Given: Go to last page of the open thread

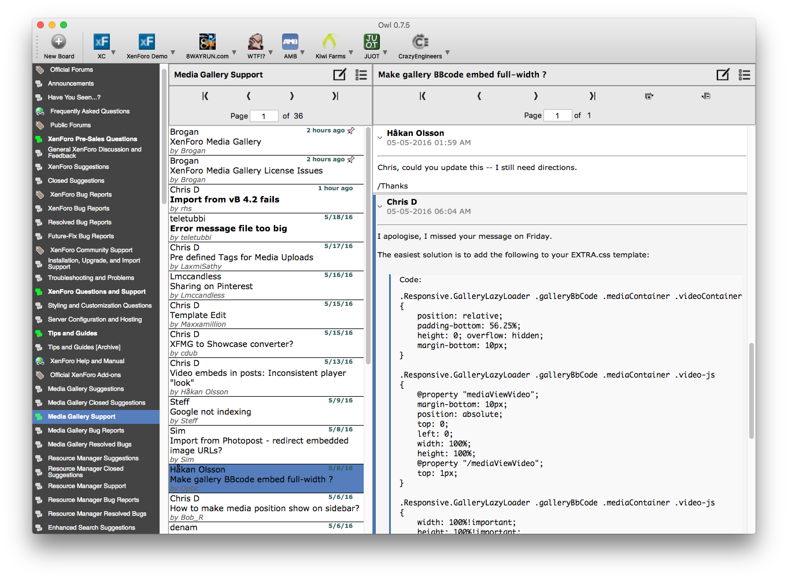Looking at the screenshot, I should pos(593,96).
